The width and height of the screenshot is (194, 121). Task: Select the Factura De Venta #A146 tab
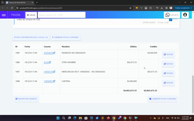[x=20, y=2]
